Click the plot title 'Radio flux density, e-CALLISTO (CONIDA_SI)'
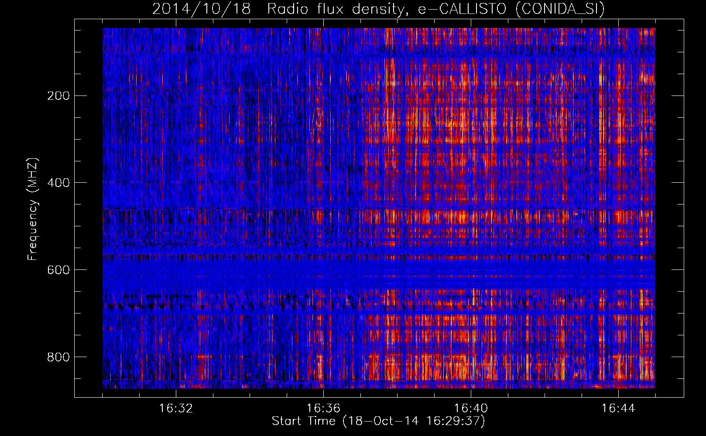 coord(436,9)
